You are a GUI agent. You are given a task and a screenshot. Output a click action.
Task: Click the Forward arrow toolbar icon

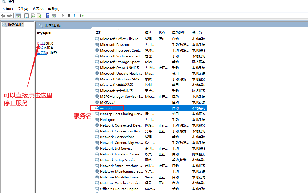pyautogui.click(x=10, y=16)
